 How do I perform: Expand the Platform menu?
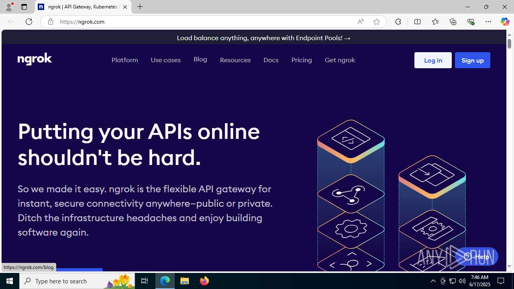(124, 60)
